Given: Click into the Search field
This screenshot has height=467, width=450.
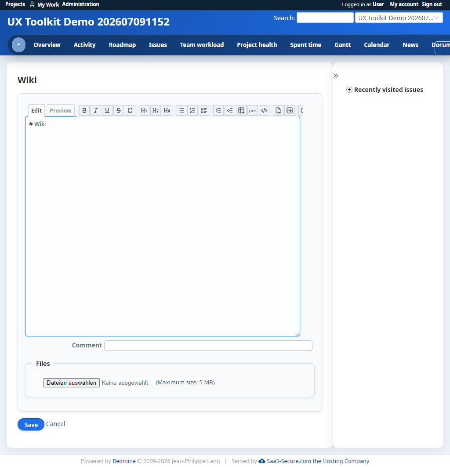Looking at the screenshot, I should [x=325, y=18].
